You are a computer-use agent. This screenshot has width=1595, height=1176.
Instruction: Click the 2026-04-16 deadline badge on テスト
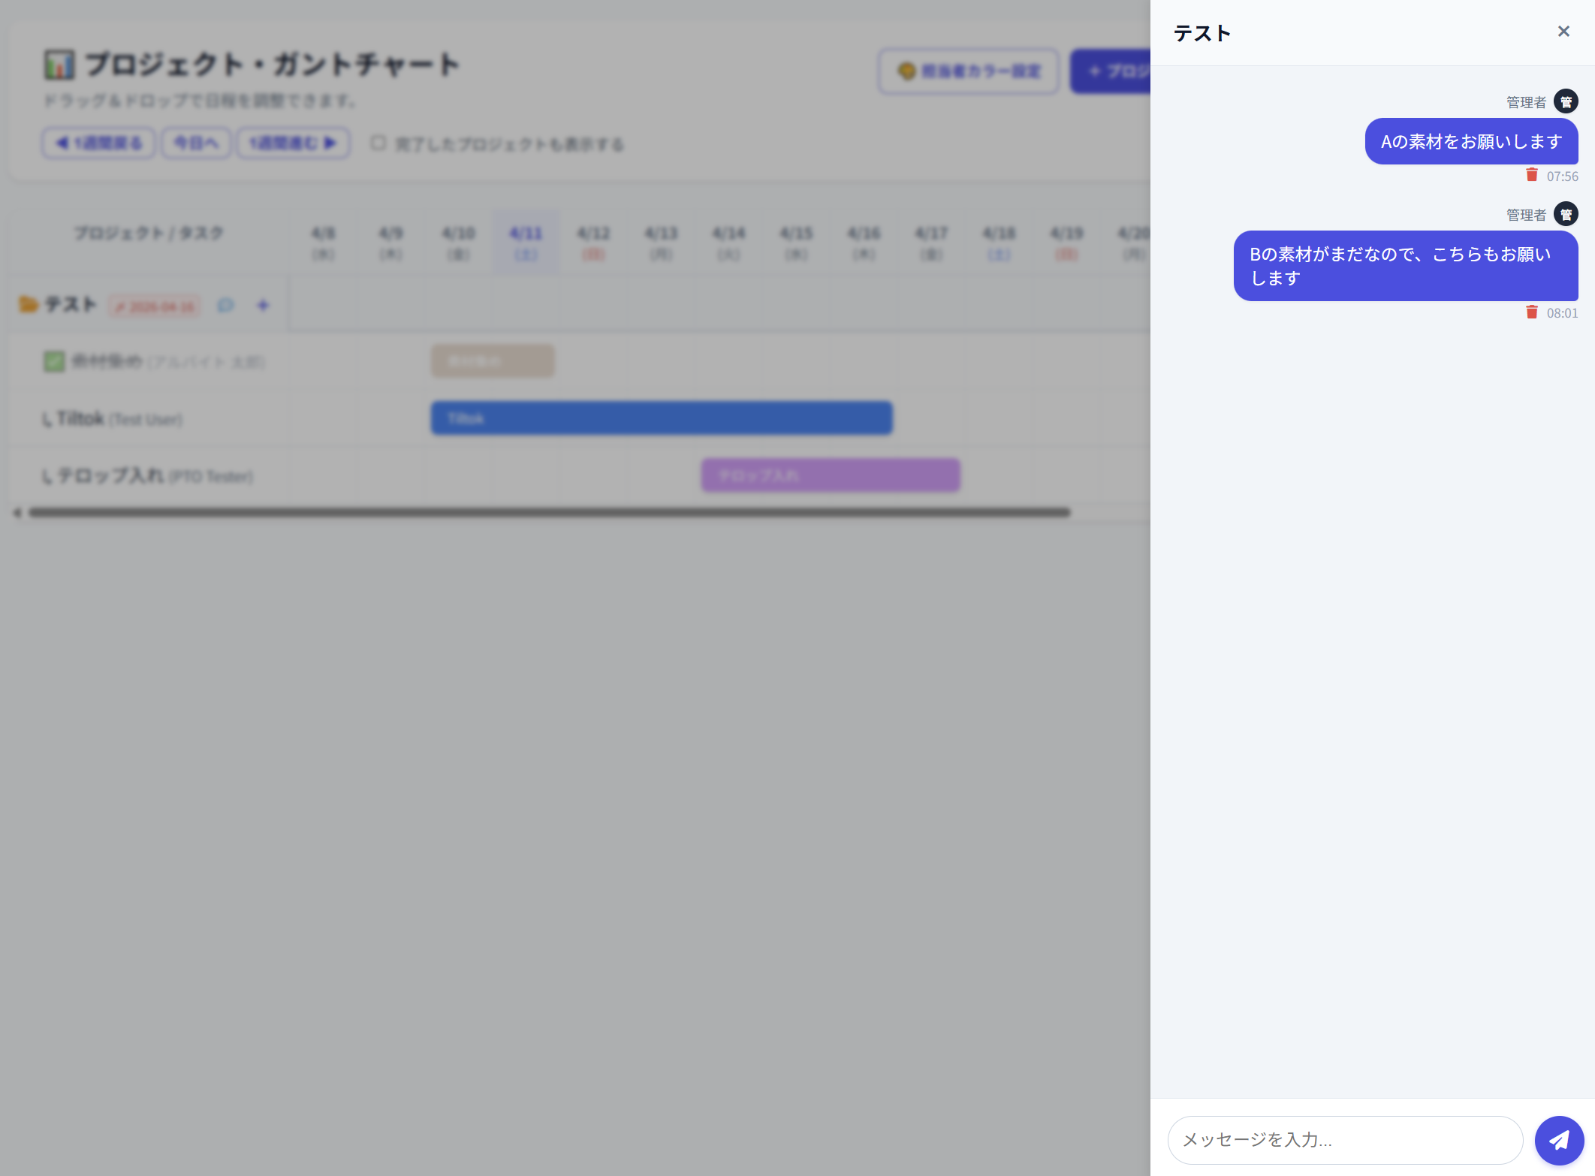pos(155,306)
